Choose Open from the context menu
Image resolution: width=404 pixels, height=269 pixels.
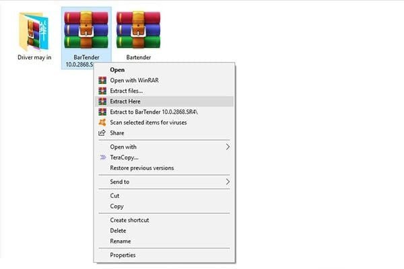tap(117, 69)
